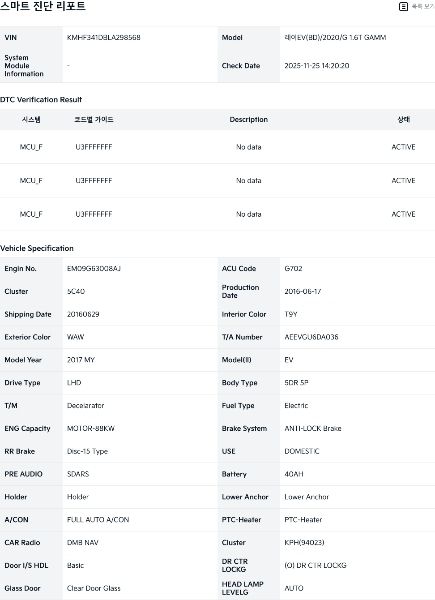
Task: Select the VIN value KMHF341DBLA298568
Action: (104, 38)
